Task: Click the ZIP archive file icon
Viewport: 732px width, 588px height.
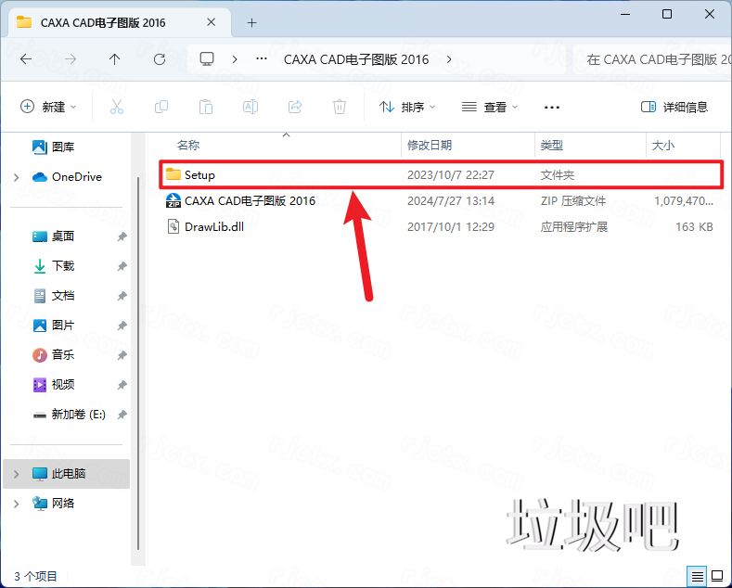Action: point(173,200)
